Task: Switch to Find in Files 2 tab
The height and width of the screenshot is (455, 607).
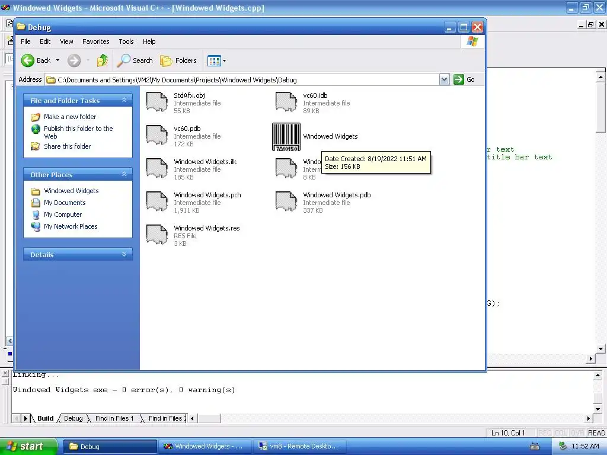Action: pos(166,418)
